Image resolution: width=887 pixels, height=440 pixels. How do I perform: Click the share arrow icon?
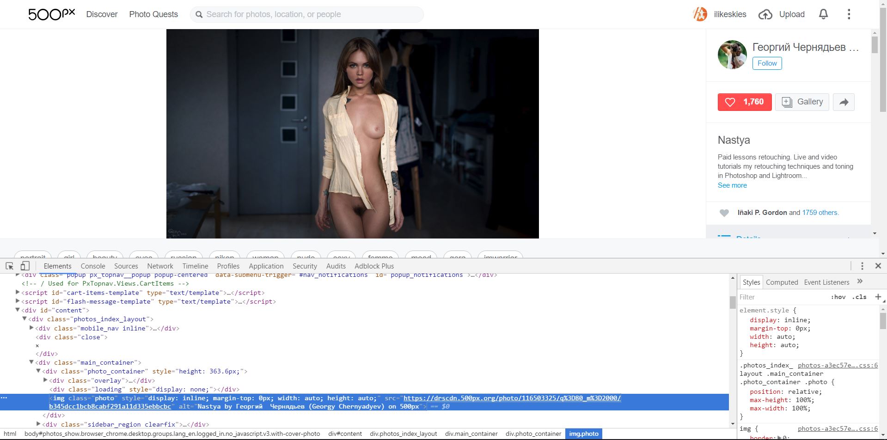pyautogui.click(x=844, y=102)
